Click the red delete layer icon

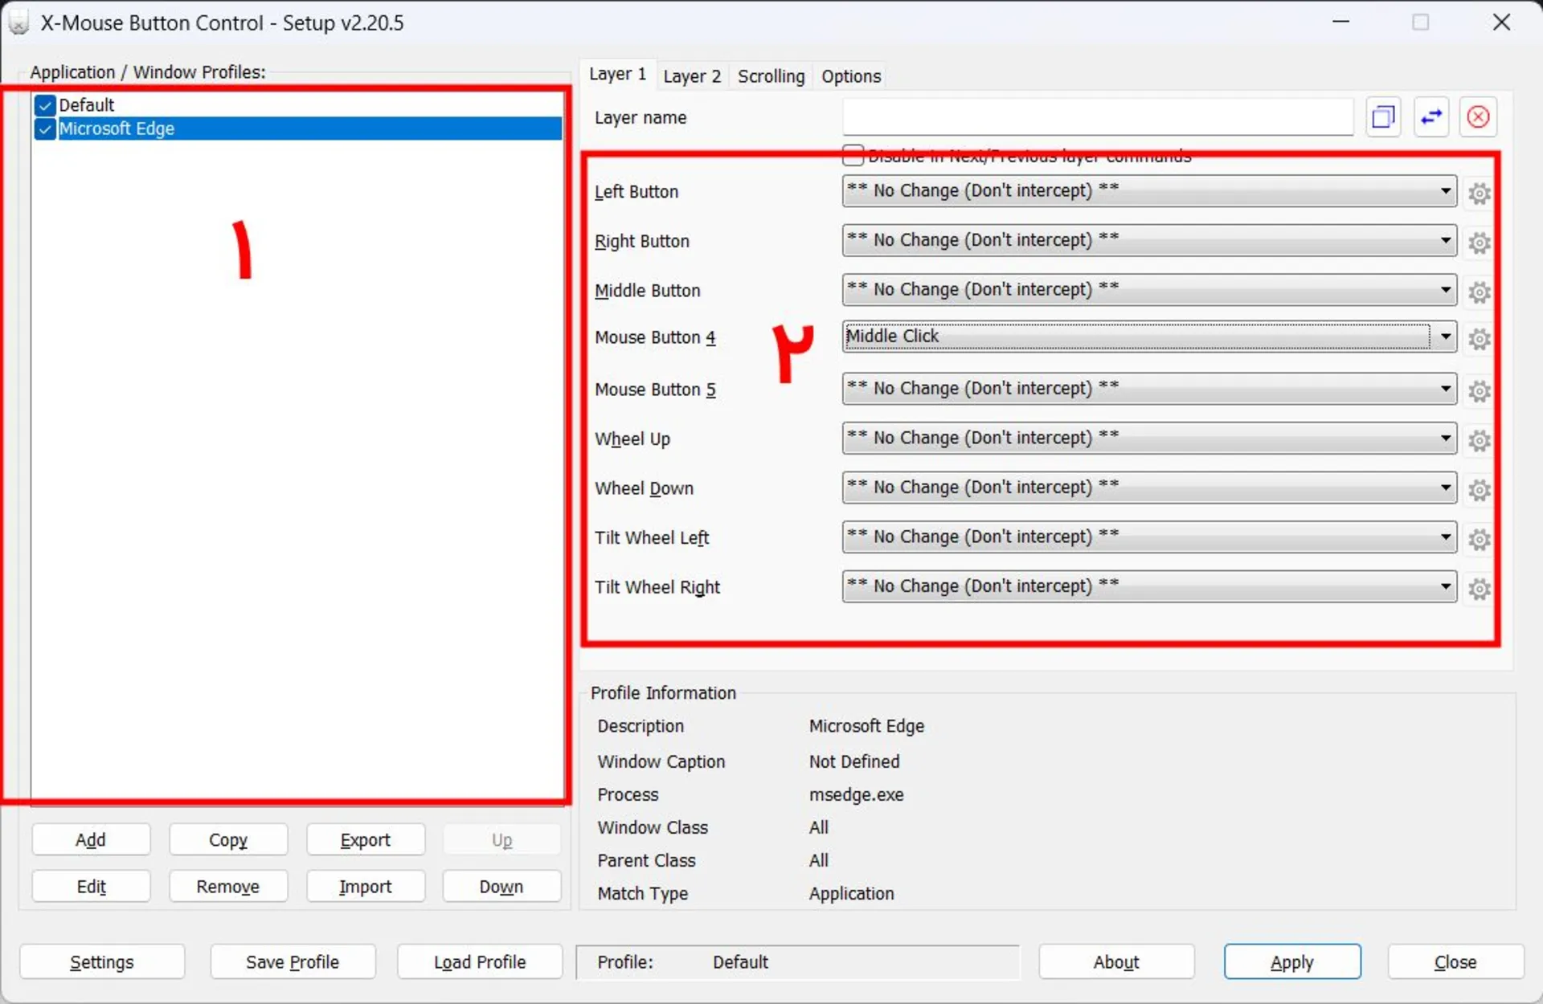click(1478, 116)
